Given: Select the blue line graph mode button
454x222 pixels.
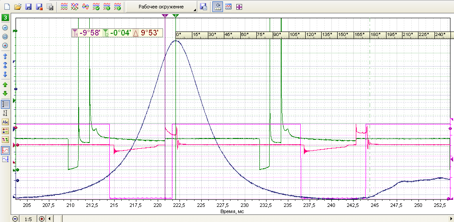Looking at the screenshot, I should pos(5,159).
